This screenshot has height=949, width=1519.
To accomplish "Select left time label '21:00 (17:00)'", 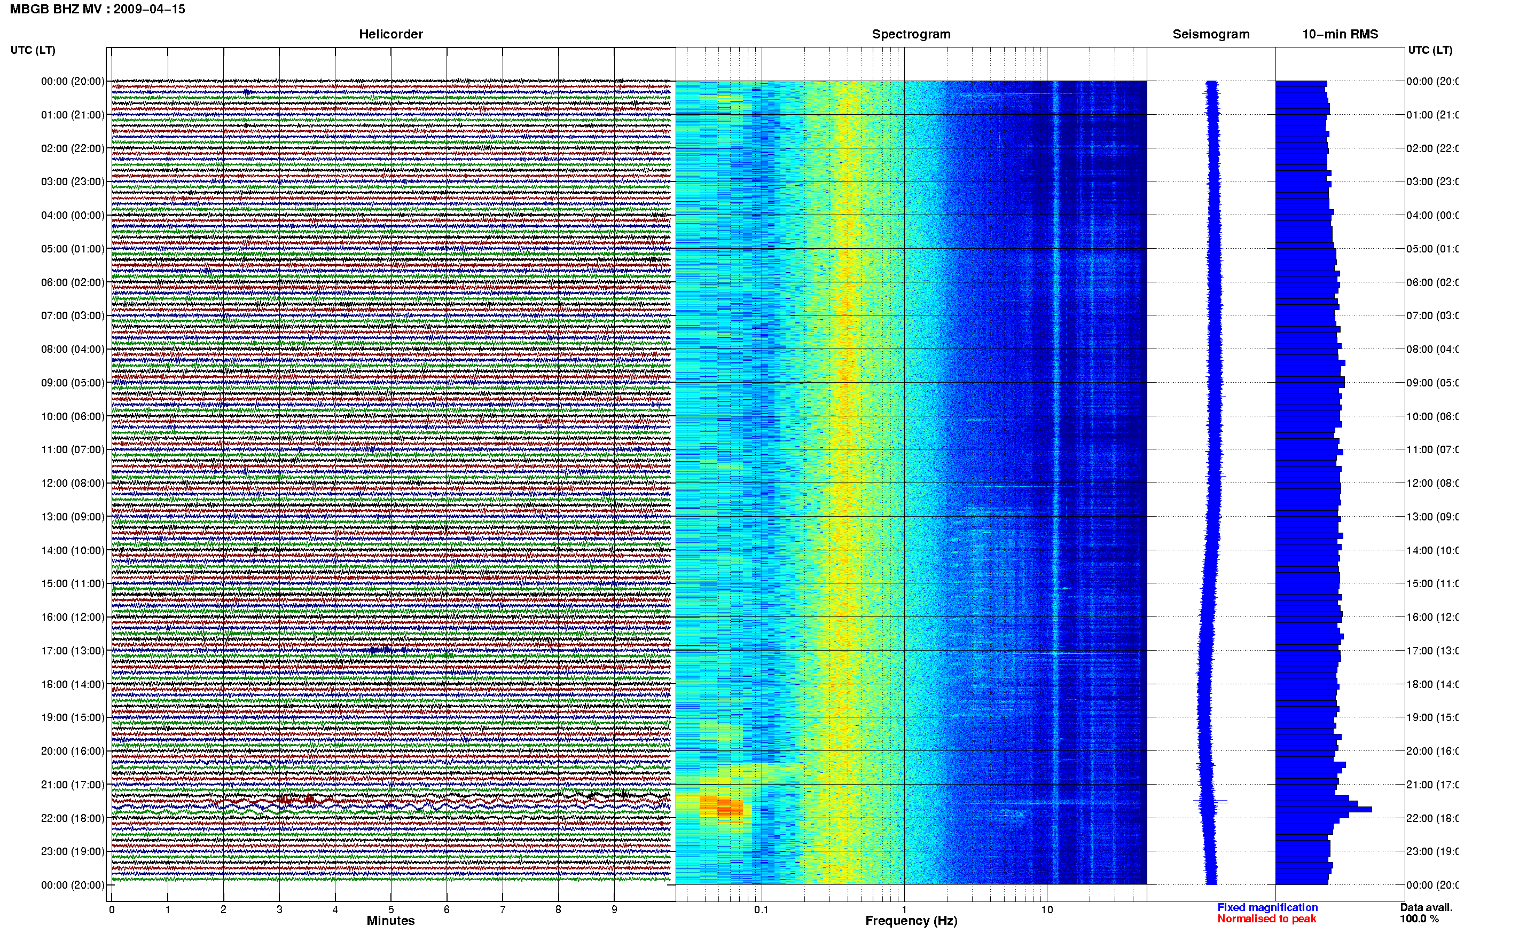I will [x=73, y=785].
